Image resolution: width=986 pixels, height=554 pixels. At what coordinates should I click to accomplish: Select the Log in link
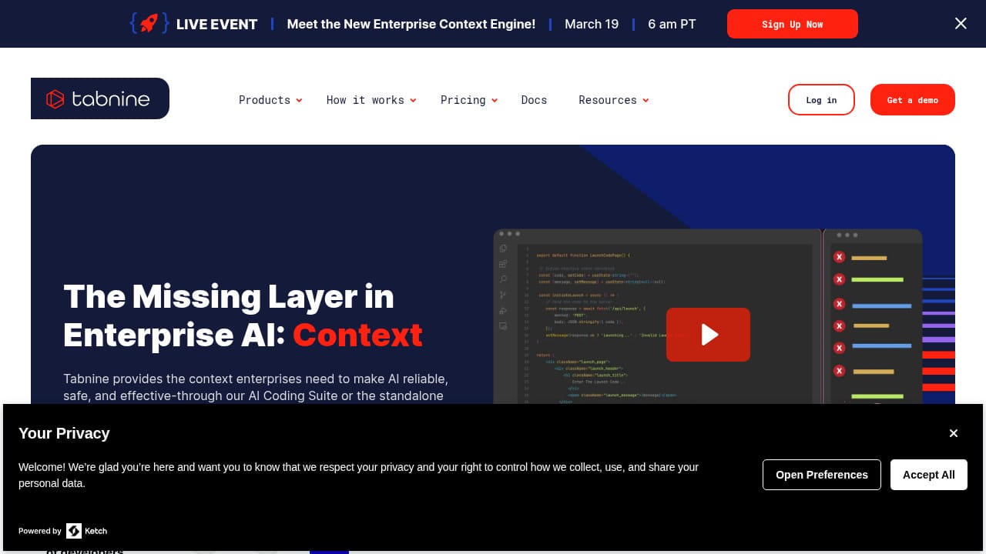click(821, 99)
